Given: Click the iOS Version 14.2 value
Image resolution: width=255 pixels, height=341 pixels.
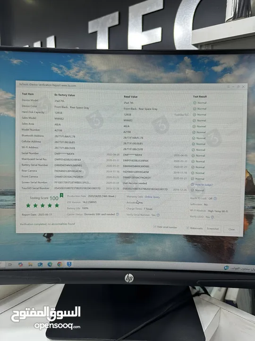Looking at the screenshot, I should click(x=90, y=202).
